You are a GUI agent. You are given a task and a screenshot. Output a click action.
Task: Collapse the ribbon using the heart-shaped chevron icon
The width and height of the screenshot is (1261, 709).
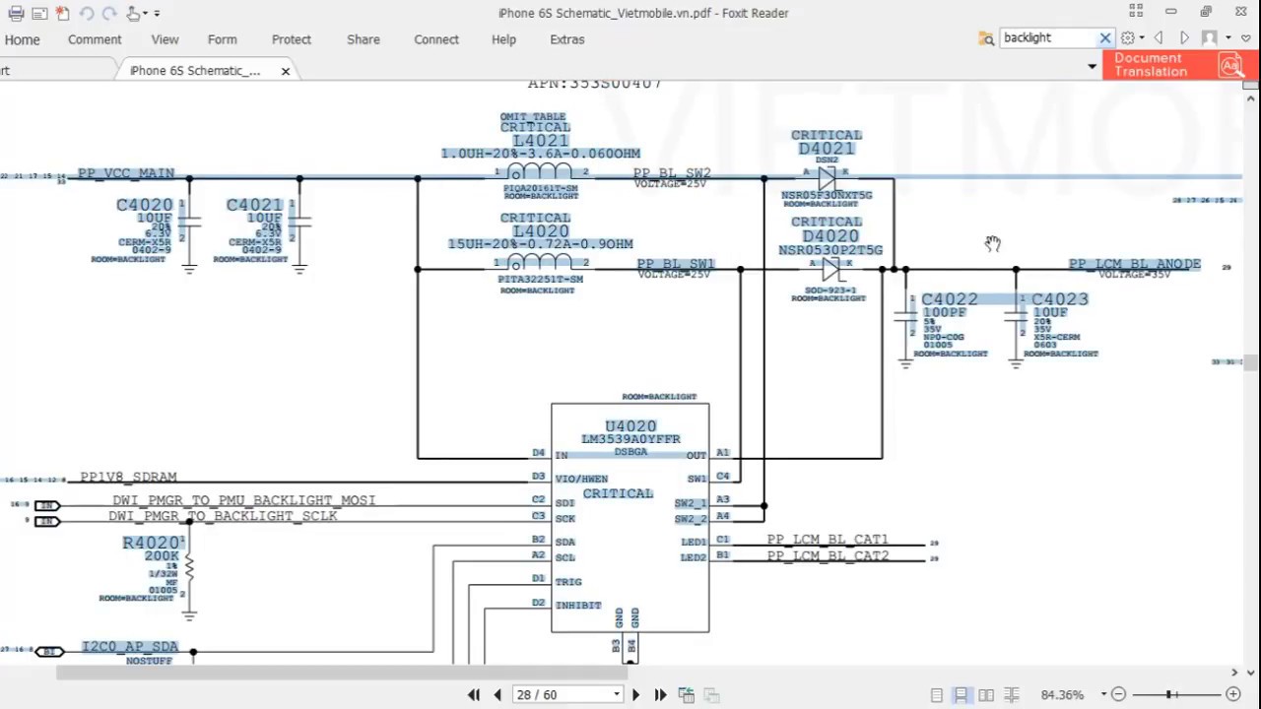[1246, 38]
